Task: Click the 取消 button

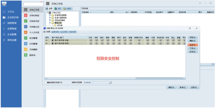Action: click(183, 87)
